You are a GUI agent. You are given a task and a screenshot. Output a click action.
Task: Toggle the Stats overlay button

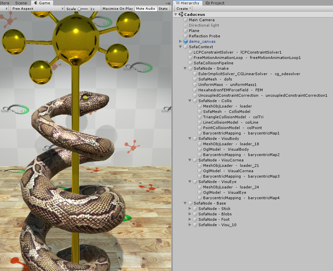coord(163,8)
